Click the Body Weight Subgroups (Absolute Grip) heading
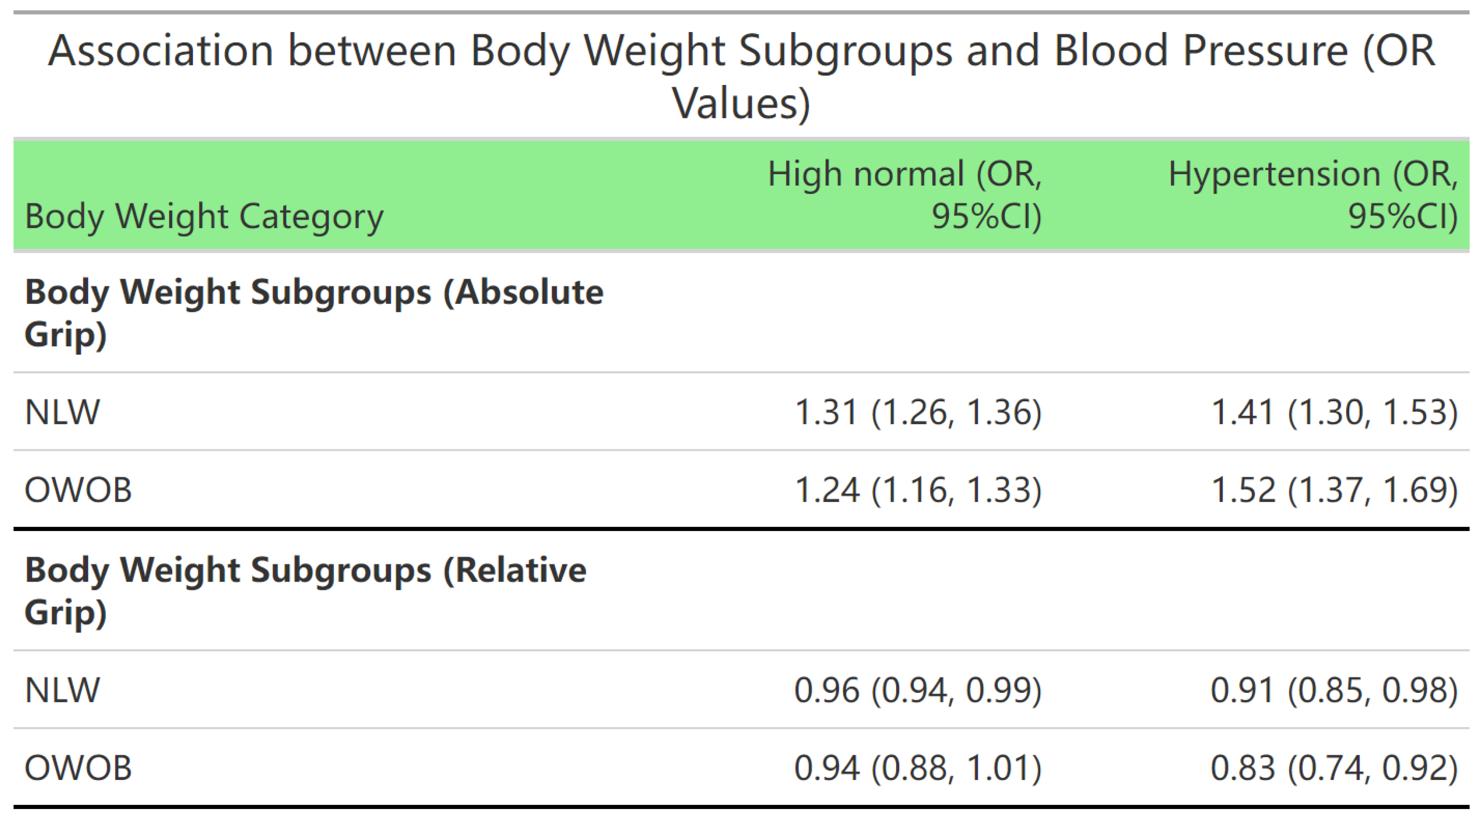The image size is (1479, 818). click(314, 313)
